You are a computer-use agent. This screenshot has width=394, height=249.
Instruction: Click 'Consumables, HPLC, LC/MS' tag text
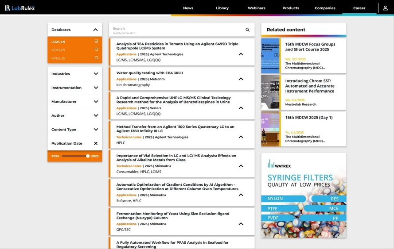pos(139,172)
